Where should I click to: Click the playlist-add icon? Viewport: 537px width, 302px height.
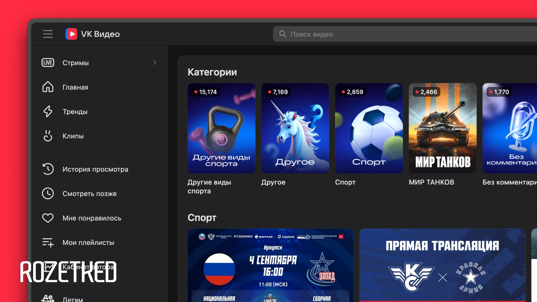coord(48,242)
